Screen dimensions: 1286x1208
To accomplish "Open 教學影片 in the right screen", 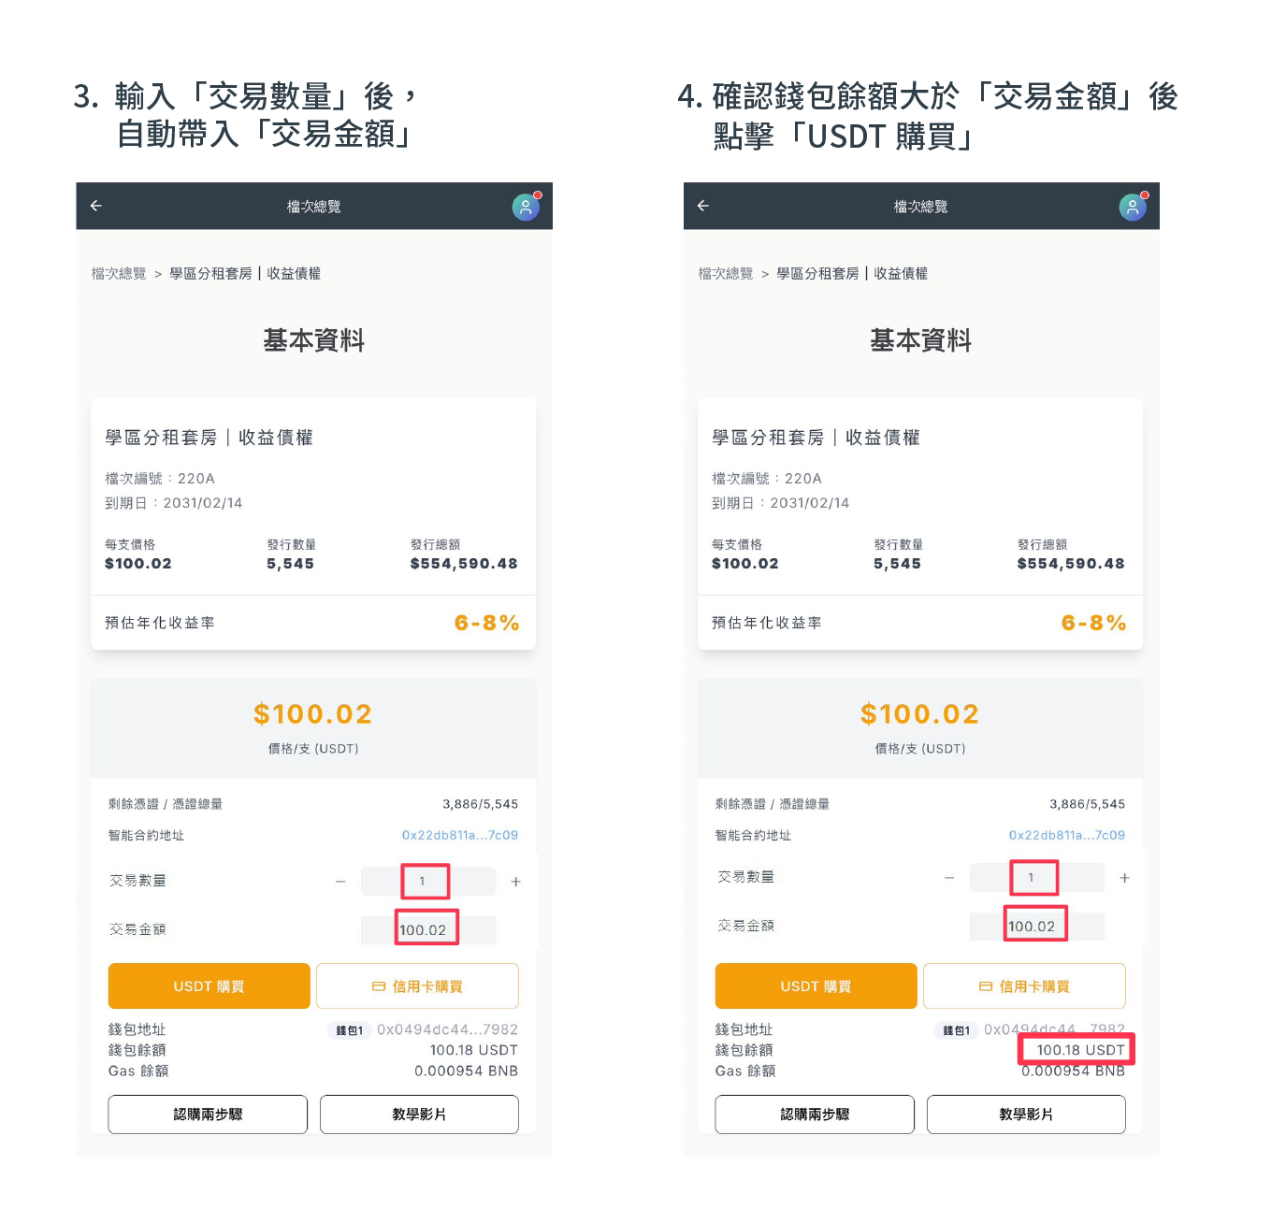I will tap(1026, 1115).
